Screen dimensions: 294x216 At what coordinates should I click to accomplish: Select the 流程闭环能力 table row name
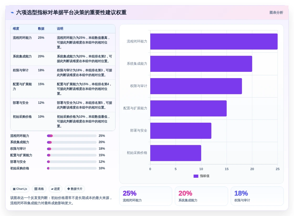[22, 38]
